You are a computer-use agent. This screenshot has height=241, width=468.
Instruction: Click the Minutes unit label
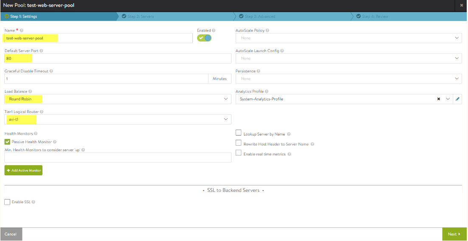(220, 78)
